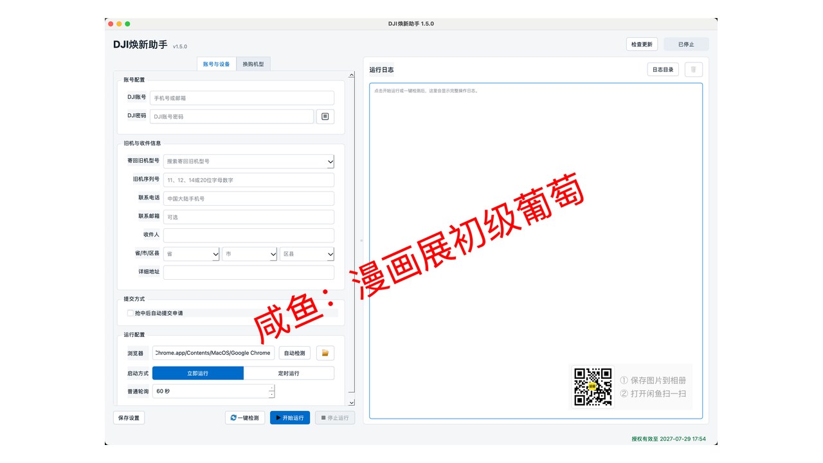The height and width of the screenshot is (463, 823).
Task: Click the 运行日志 heading
Action: [381, 69]
